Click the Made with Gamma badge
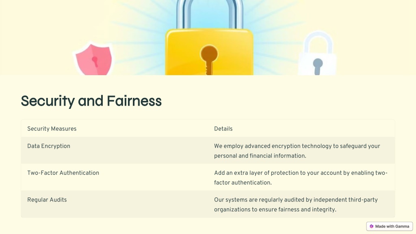Viewport: 416px width, 234px height. pyautogui.click(x=390, y=226)
